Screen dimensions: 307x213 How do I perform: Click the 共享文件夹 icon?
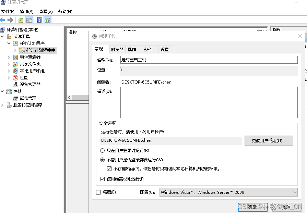coord(15,64)
